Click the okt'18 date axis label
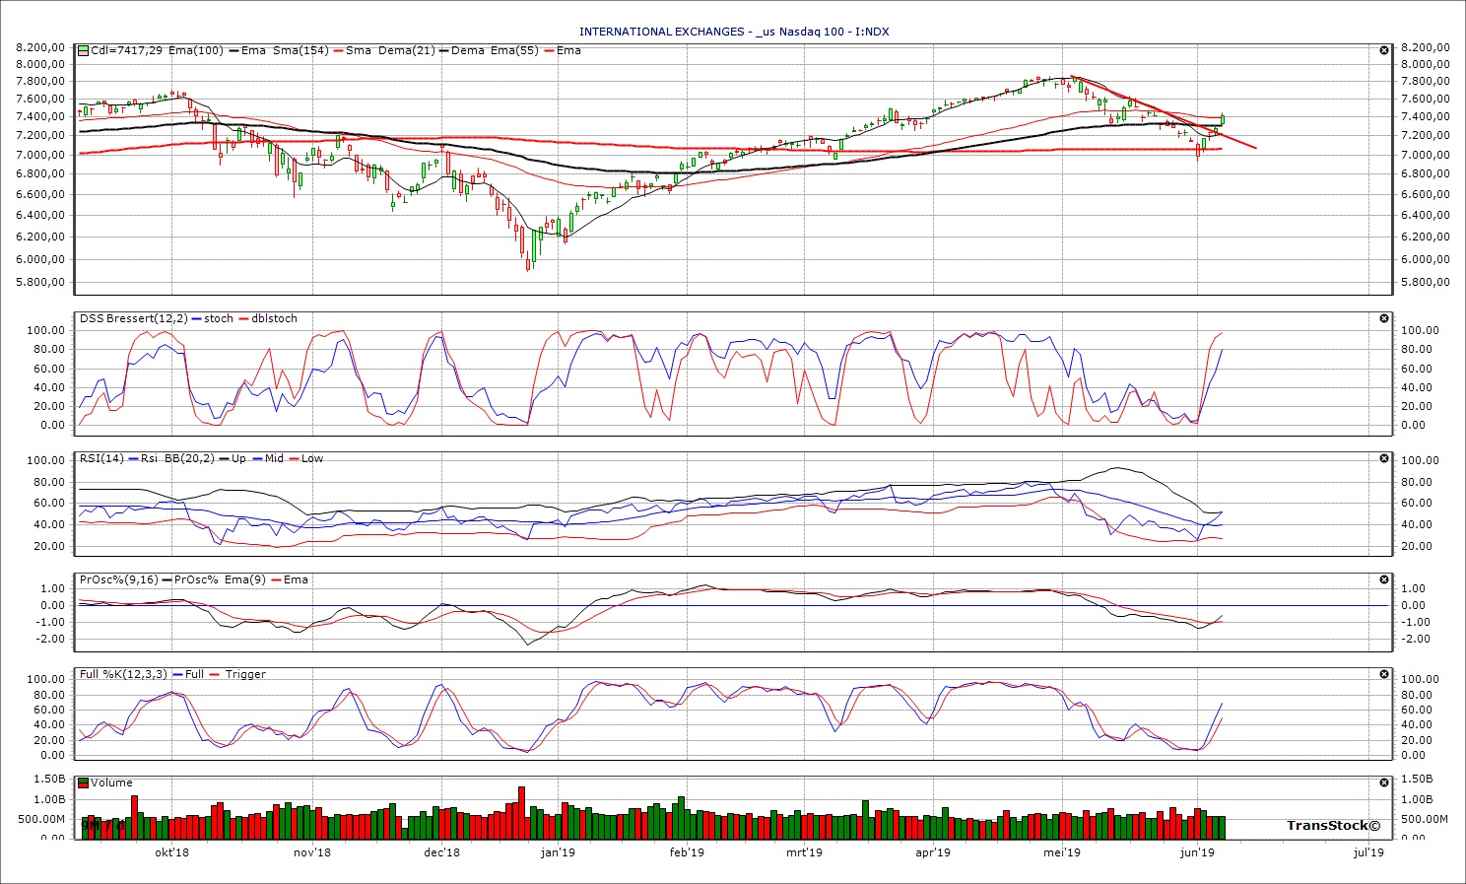This screenshot has width=1466, height=884. [x=171, y=852]
